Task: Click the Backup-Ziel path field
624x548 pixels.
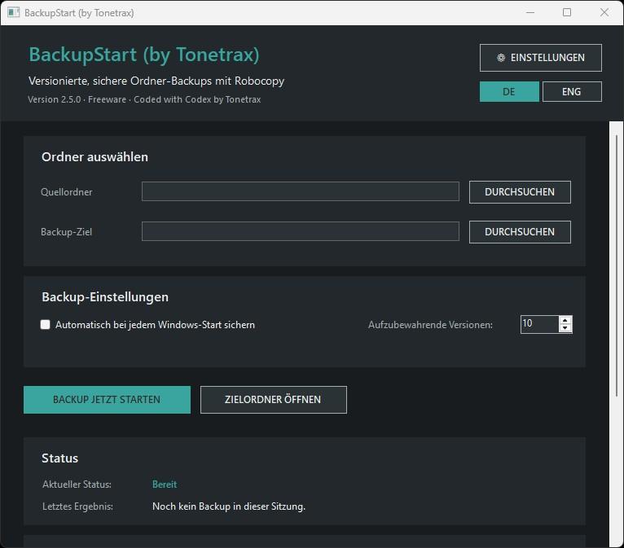Action: (301, 231)
